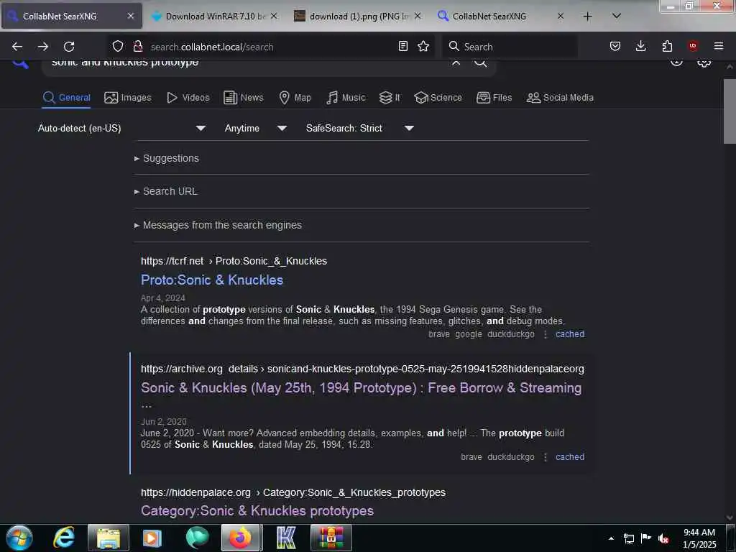Open options menu for the archive.org result
736x552 pixels.
pos(546,457)
